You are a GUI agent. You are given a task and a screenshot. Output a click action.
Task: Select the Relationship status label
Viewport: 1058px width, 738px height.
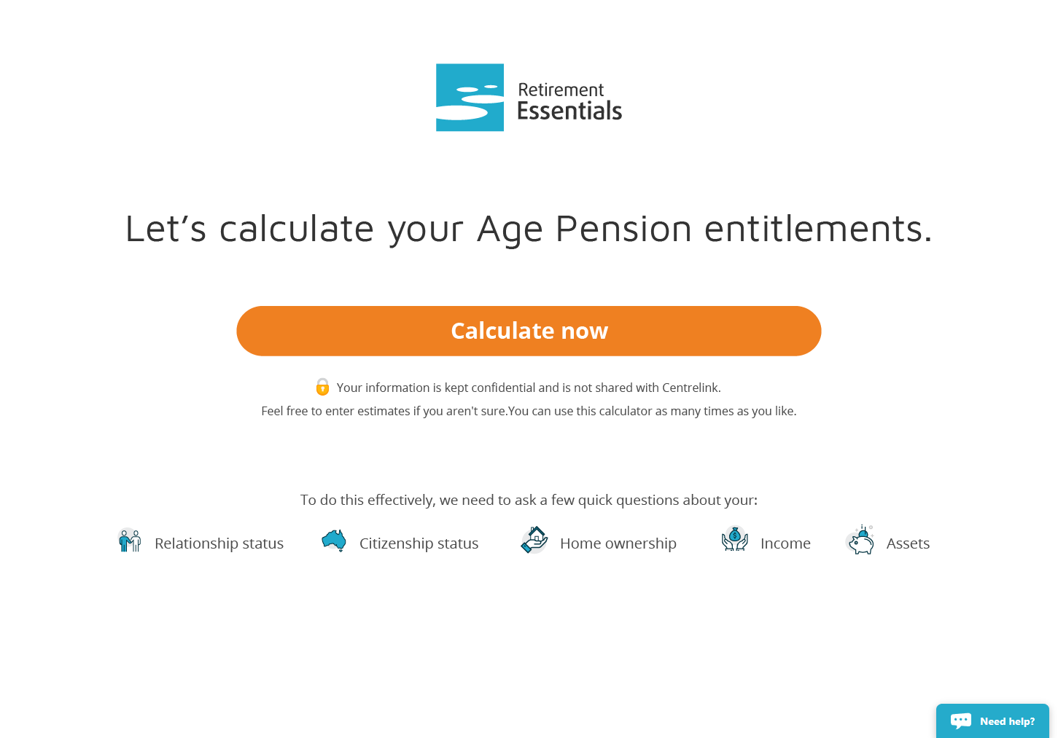(219, 543)
